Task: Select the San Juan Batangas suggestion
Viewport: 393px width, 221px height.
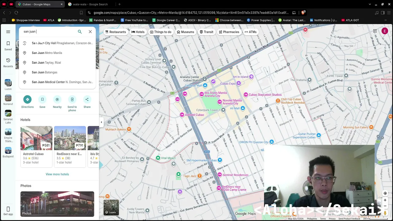Action: pyautogui.click(x=57, y=72)
